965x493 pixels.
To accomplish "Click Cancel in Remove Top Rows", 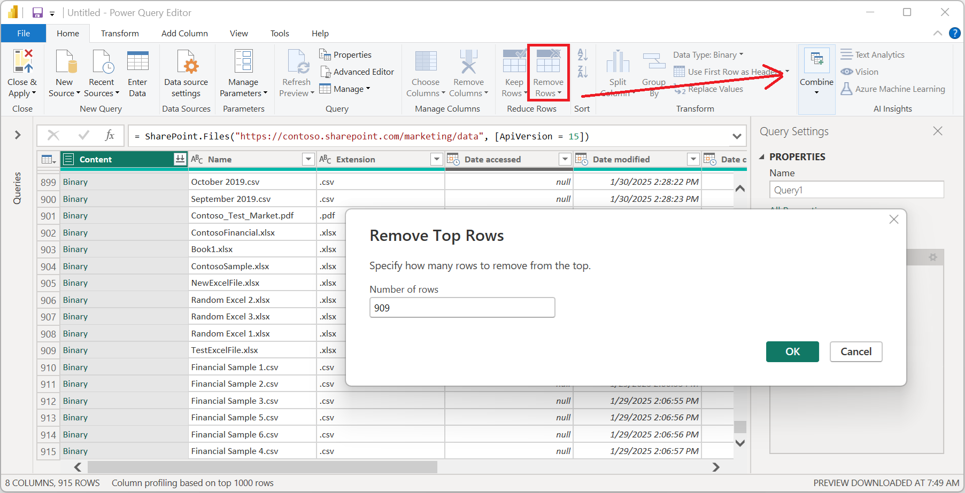I will (x=856, y=351).
